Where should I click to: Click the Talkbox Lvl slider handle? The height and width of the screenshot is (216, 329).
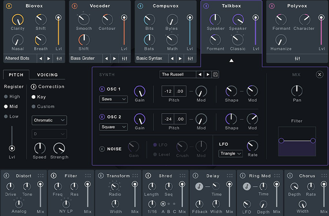[x=255, y=18]
